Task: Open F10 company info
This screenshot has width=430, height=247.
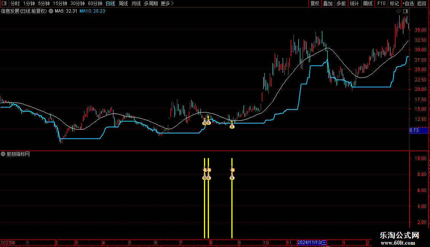Action: [381, 3]
